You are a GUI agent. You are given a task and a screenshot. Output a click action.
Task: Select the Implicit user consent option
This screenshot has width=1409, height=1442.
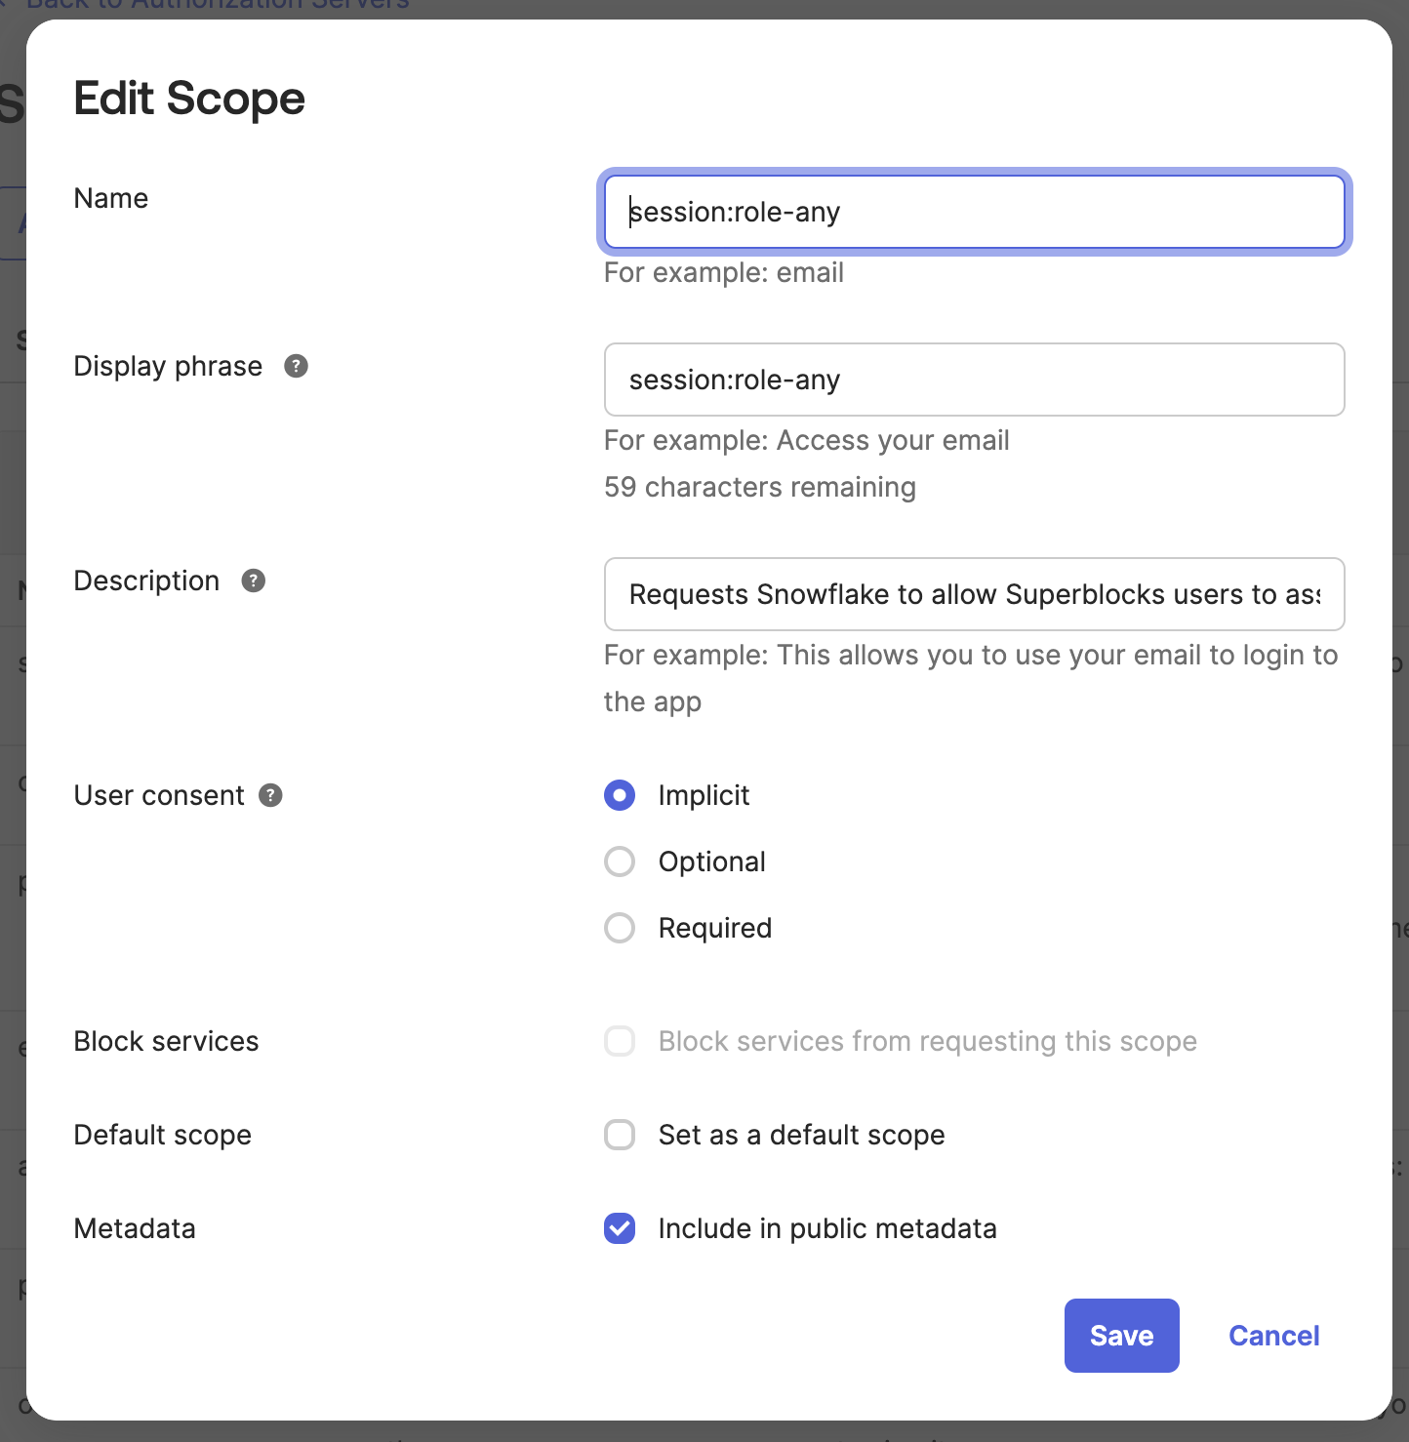620,795
